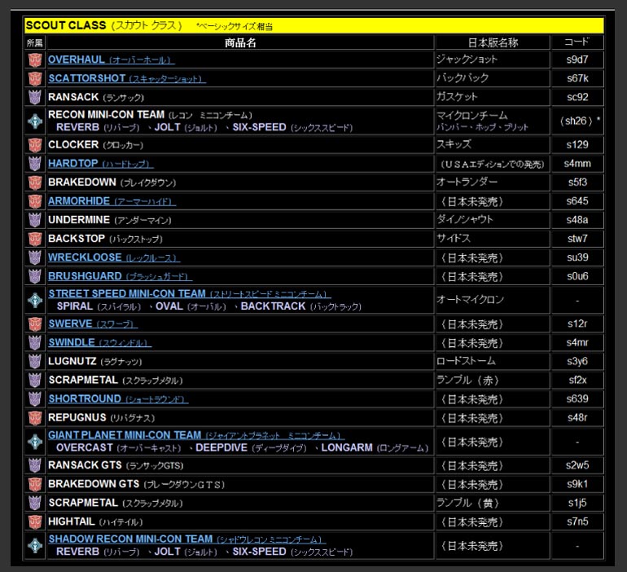The width and height of the screenshot is (627, 572).
Task: Click Decepticon icon beside SCRAPMETAL ランブル（黄）row
Action: click(35, 503)
